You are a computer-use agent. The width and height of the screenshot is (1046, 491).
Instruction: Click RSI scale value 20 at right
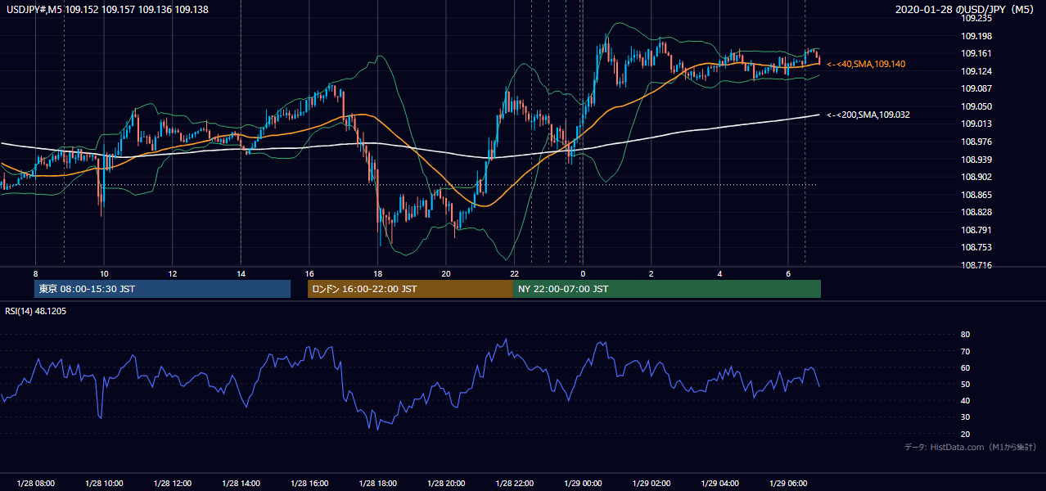pyautogui.click(x=966, y=434)
